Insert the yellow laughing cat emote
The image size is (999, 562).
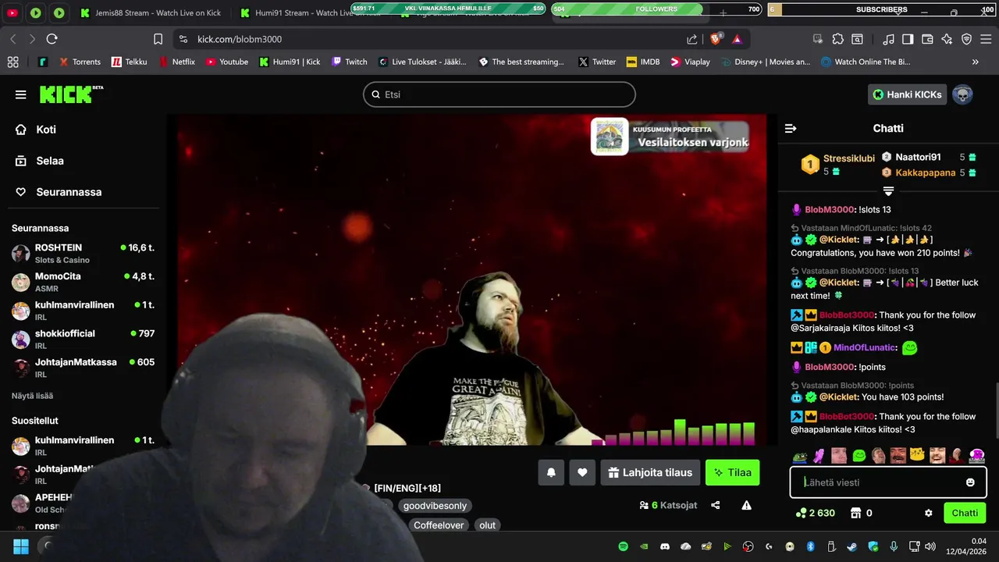tap(917, 455)
